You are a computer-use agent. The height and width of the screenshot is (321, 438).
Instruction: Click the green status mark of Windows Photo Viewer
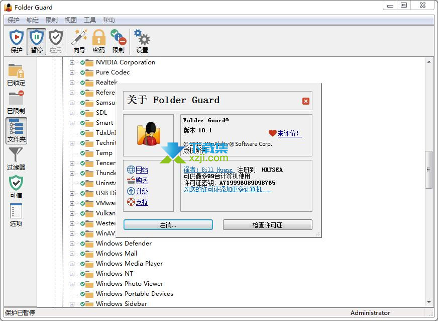[82, 284]
